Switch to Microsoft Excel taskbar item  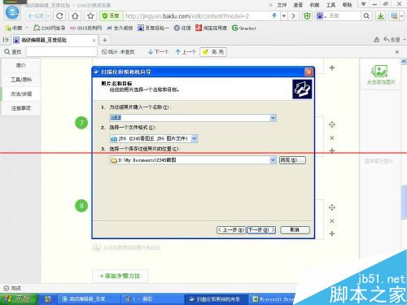click(x=273, y=299)
